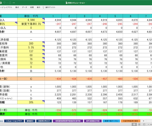
Task: Click the comment marker on the 137 cell
Action: click(44, 50)
